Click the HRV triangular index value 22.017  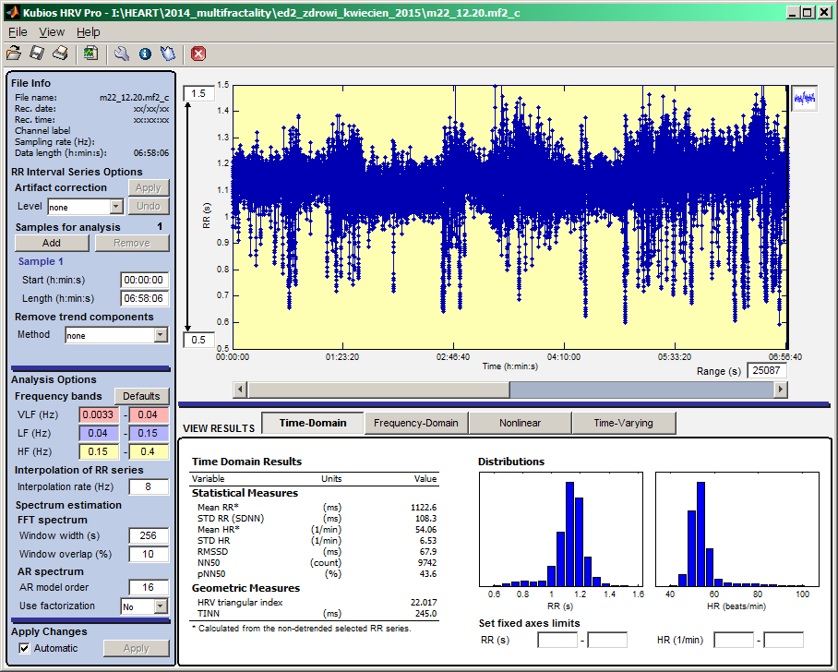[x=424, y=603]
